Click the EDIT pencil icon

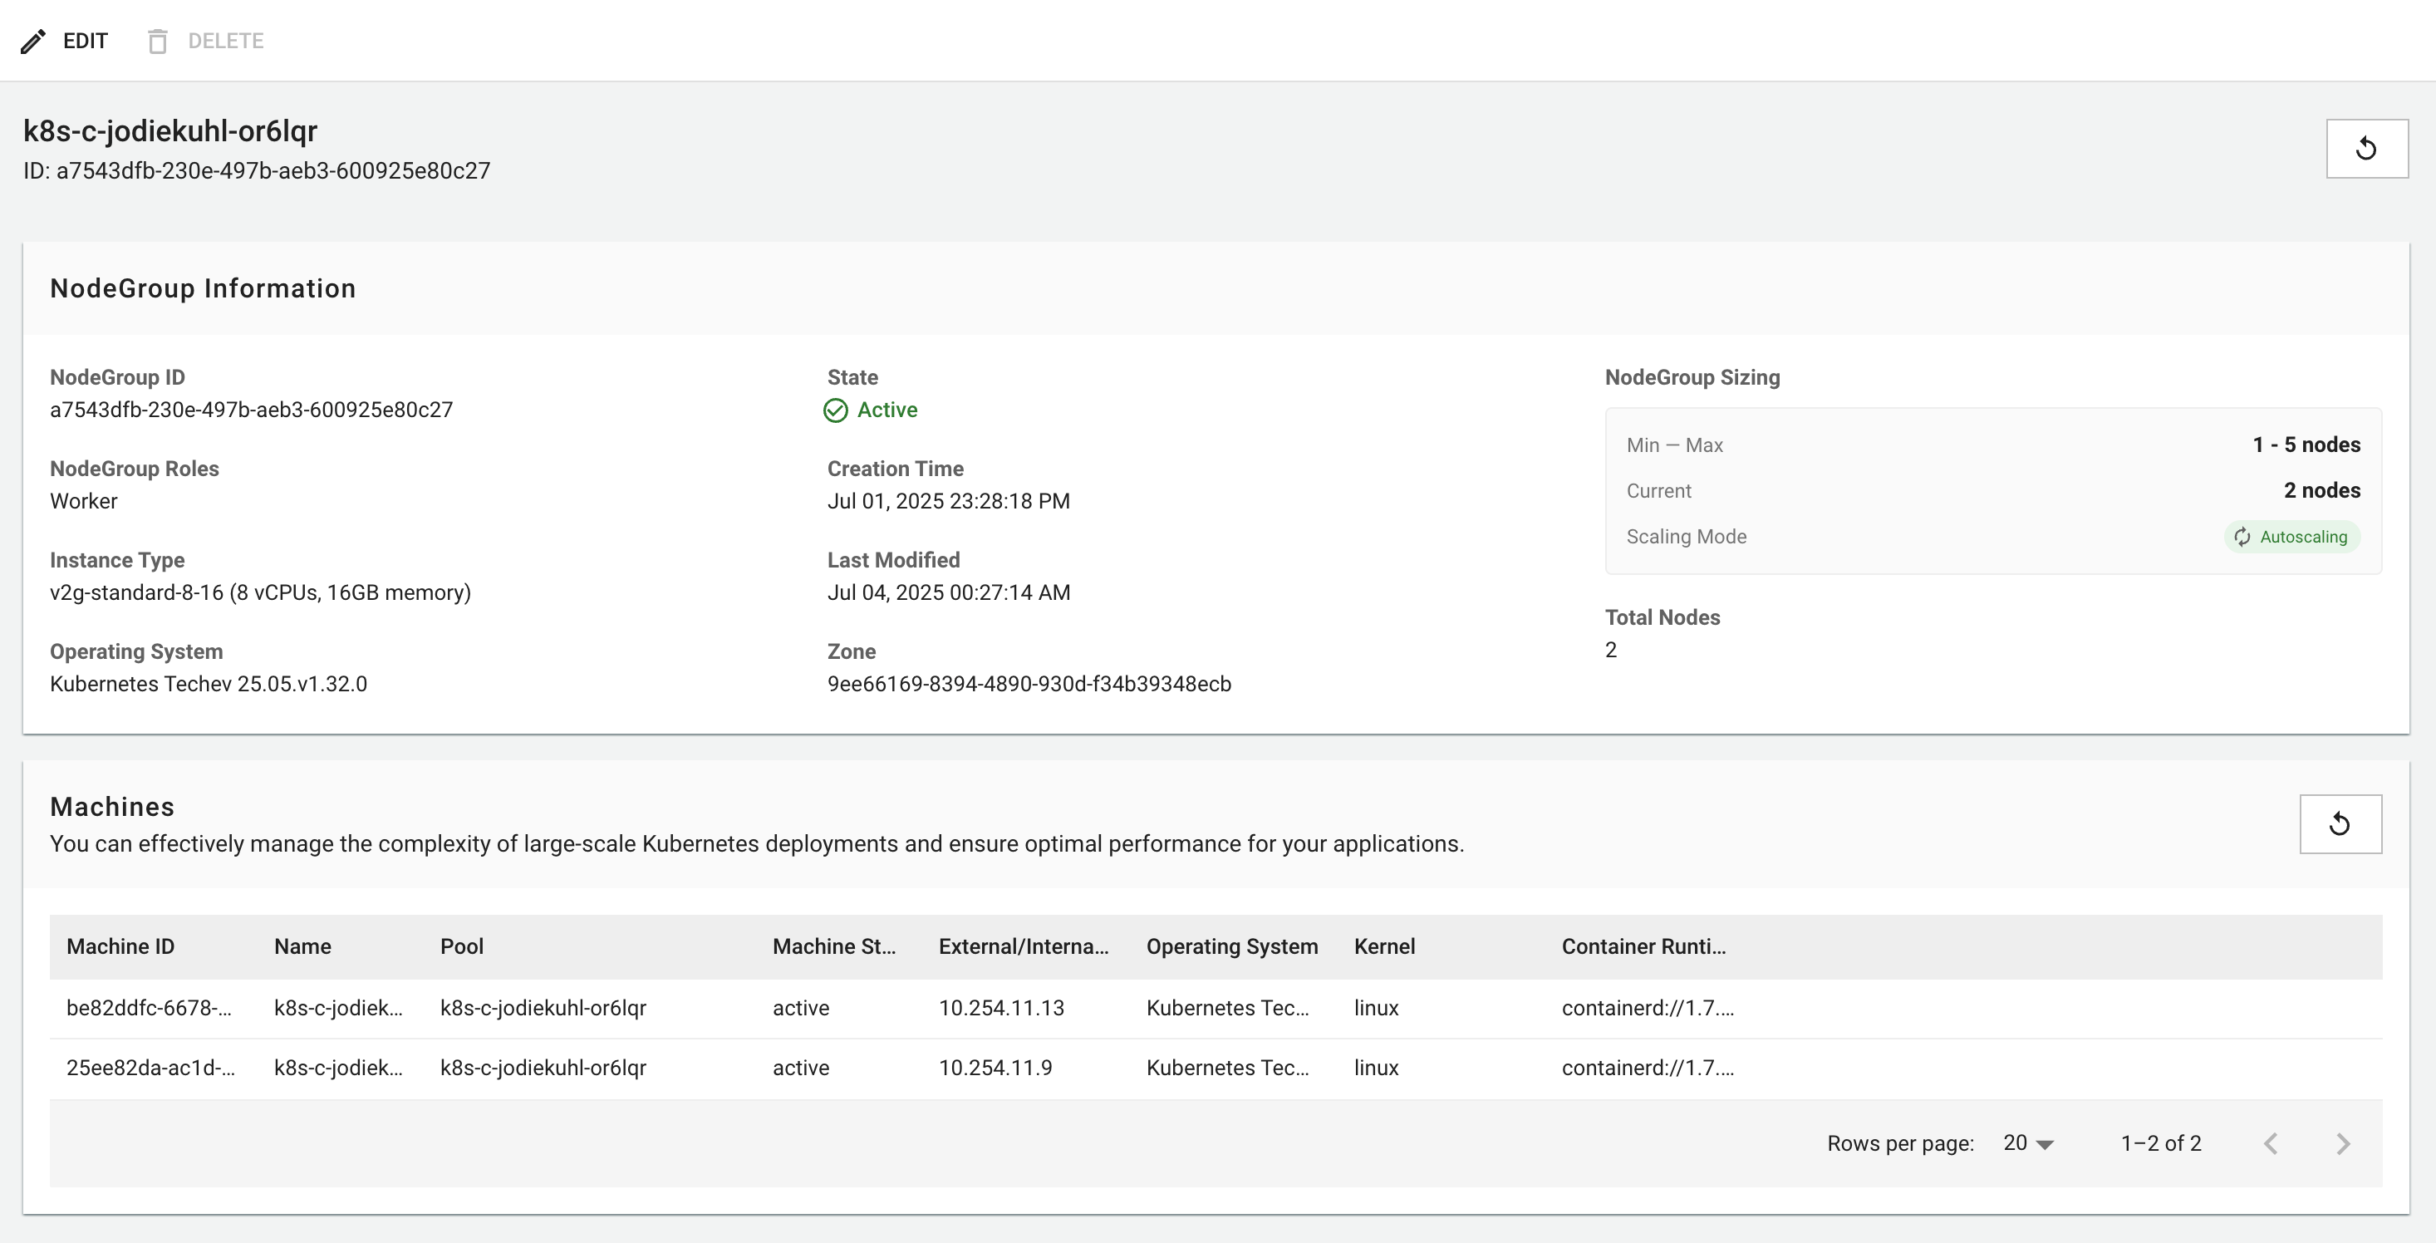coord(33,42)
